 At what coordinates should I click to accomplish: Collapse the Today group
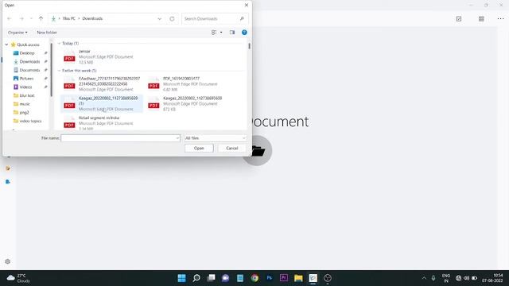(59, 44)
